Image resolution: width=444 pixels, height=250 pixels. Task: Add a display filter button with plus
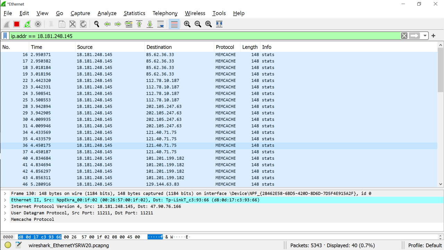[433, 36]
